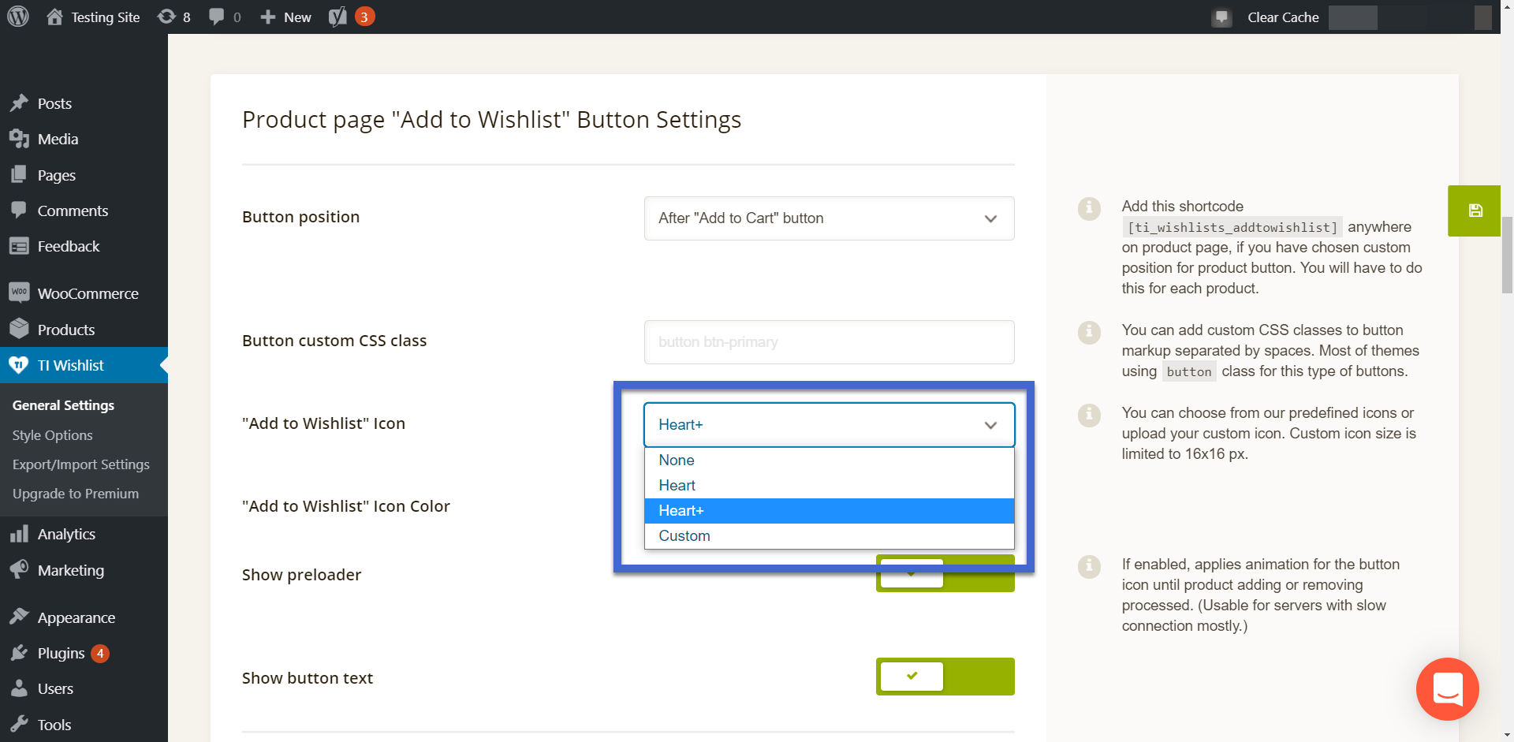Focus the Button custom CSS class field
Screen dimensions: 1514x742
(829, 342)
